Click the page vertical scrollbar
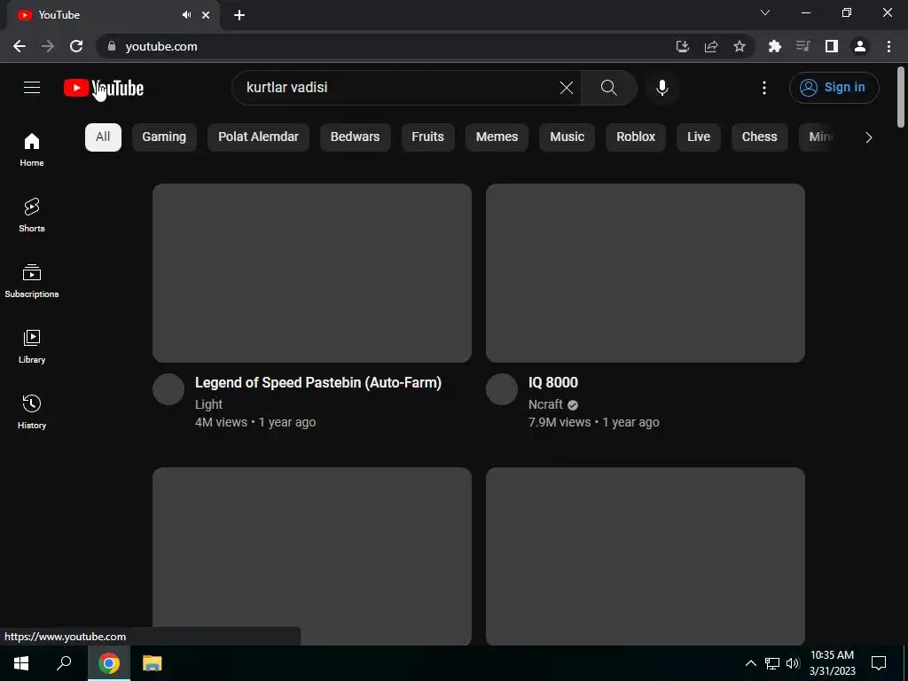The image size is (908, 681). click(x=901, y=98)
